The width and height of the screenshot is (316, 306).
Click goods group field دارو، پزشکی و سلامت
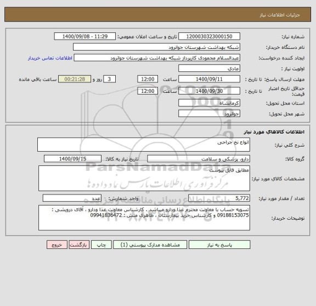(199, 159)
